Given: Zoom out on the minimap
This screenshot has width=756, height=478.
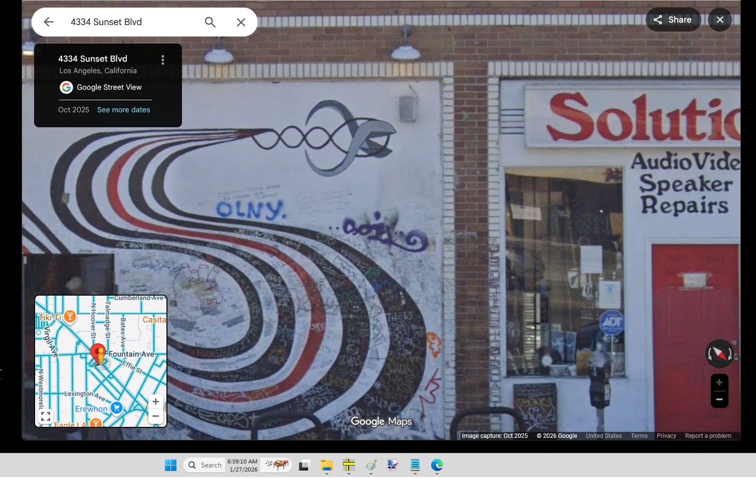Looking at the screenshot, I should click(155, 416).
